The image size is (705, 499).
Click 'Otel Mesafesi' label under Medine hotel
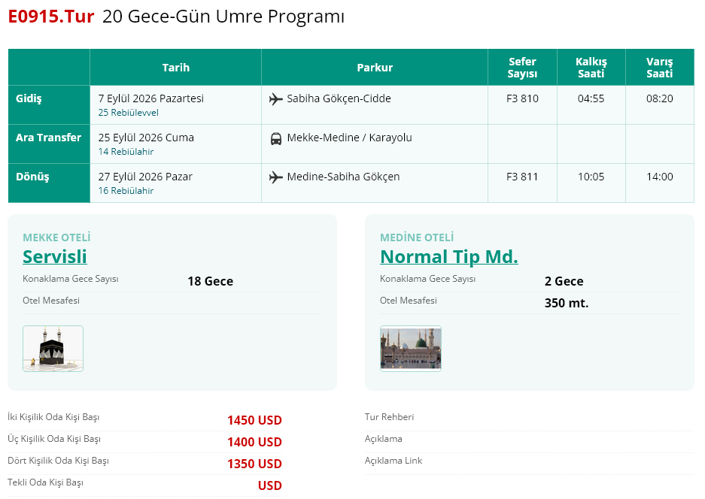pos(409,301)
